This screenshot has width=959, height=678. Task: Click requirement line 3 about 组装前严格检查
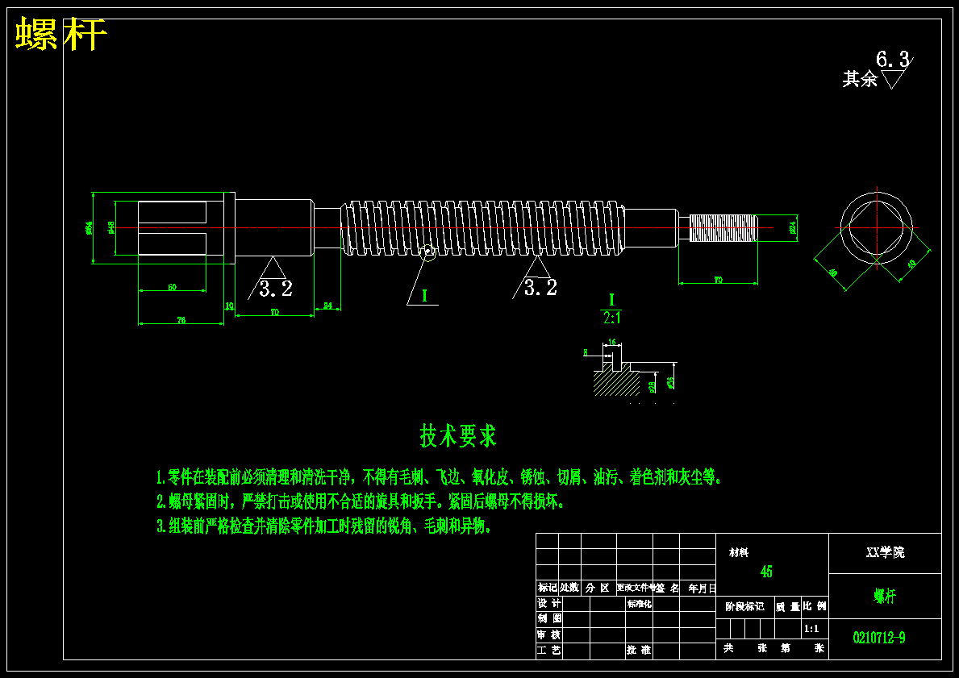point(323,526)
